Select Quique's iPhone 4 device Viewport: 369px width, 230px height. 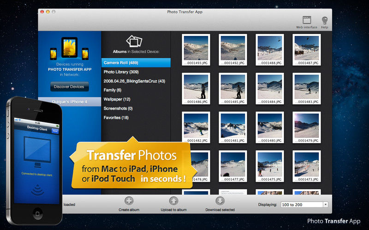point(69,102)
